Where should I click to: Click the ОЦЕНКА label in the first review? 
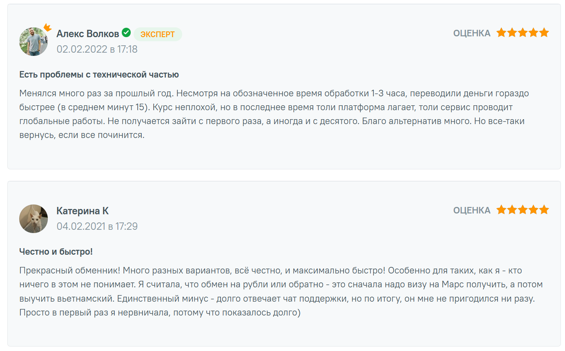click(x=472, y=33)
